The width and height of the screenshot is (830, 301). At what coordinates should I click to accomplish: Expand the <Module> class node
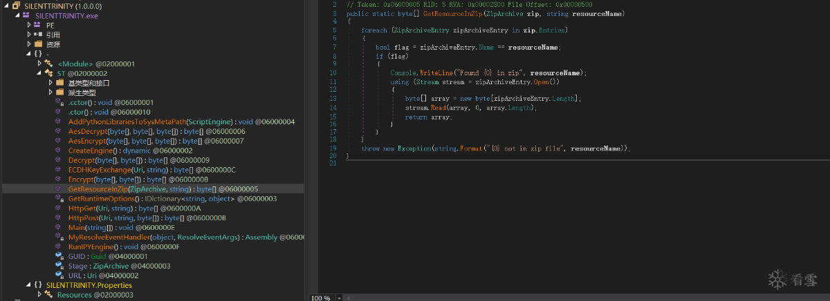[39, 64]
